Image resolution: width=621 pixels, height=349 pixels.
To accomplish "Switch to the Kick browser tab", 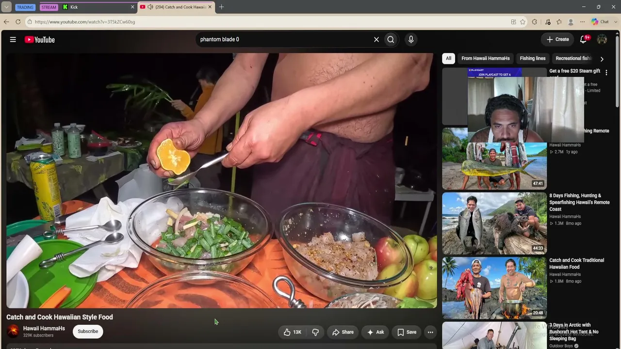I will click(x=98, y=7).
